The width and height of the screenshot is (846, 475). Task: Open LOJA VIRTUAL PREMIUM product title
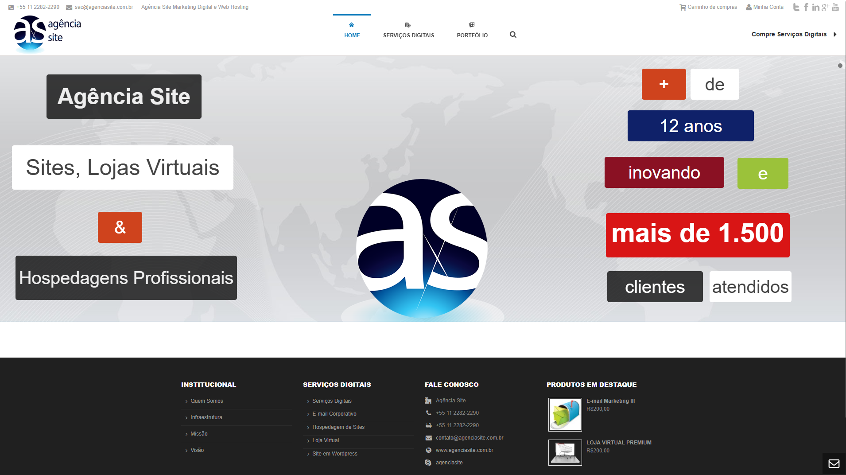[x=619, y=443]
